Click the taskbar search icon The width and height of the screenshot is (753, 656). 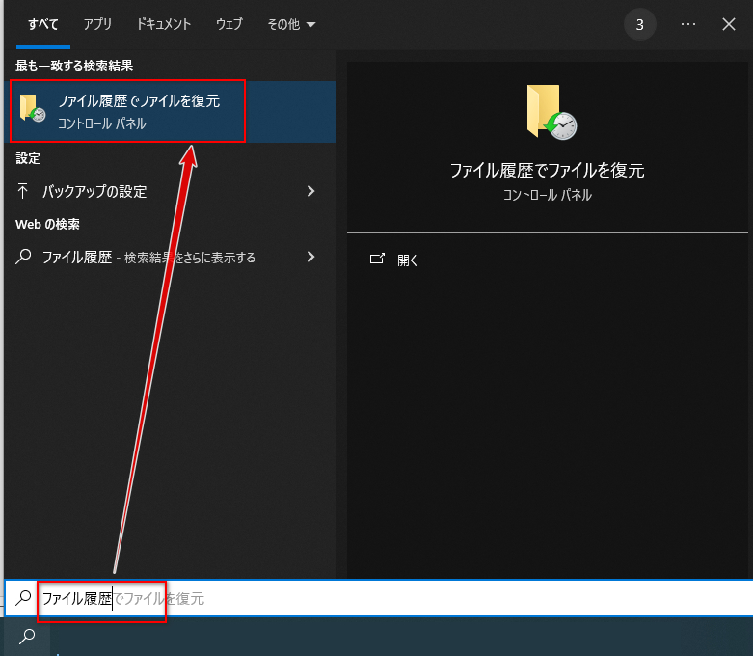(27, 636)
